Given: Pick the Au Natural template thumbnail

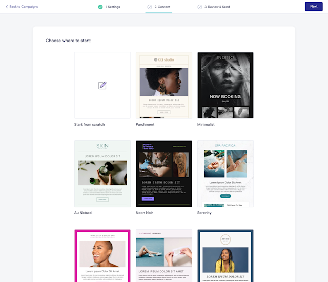Looking at the screenshot, I should point(102,174).
